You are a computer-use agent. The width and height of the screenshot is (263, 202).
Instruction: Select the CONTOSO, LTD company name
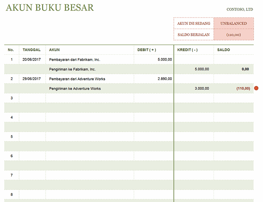[x=240, y=9]
